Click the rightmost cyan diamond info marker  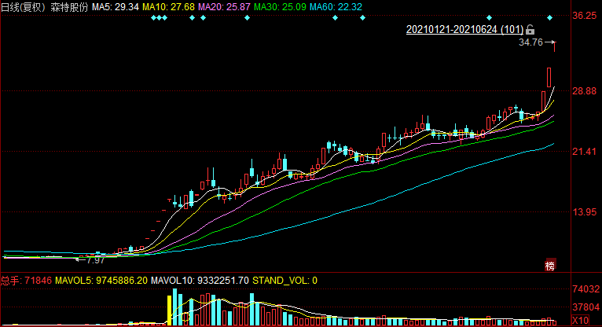point(550,17)
